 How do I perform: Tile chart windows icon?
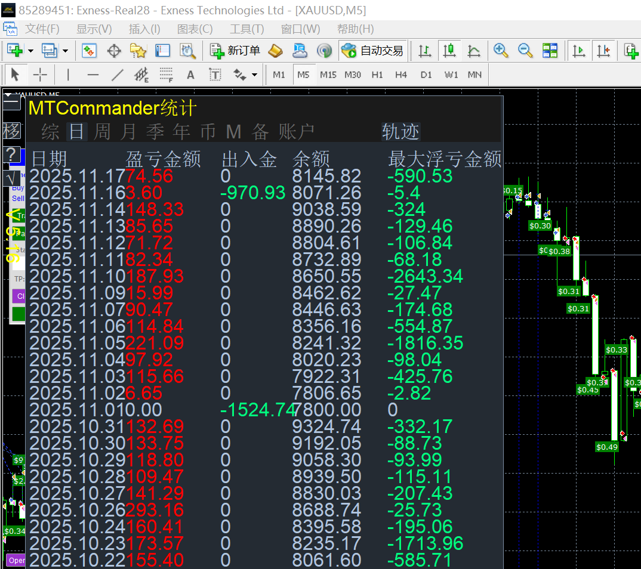point(550,51)
